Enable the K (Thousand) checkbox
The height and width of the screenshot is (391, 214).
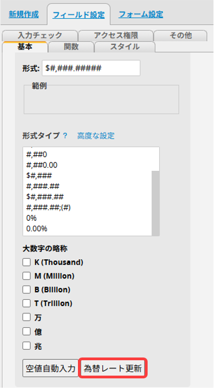click(26, 262)
